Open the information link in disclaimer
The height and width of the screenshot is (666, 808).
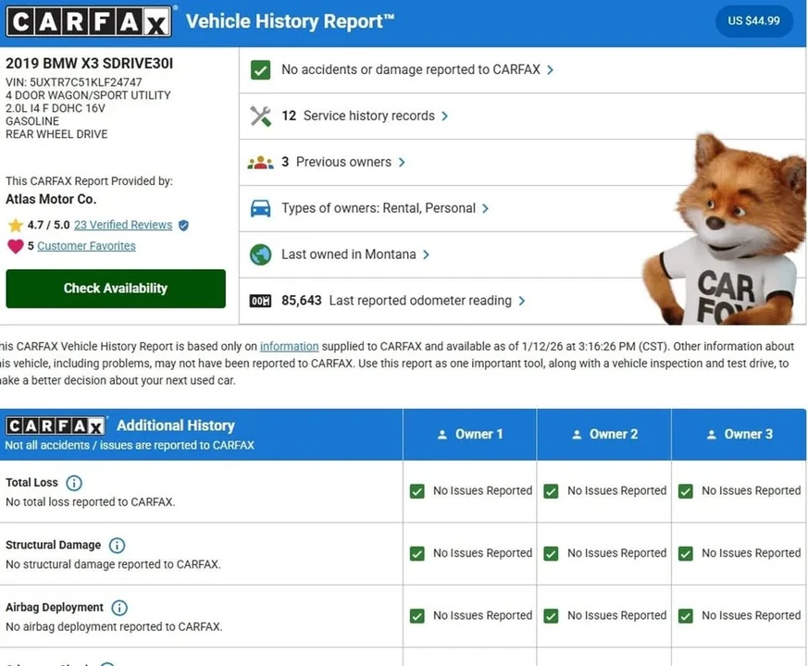point(289,346)
